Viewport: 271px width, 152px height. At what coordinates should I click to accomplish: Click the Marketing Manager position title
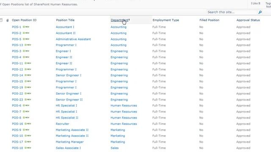69,142
